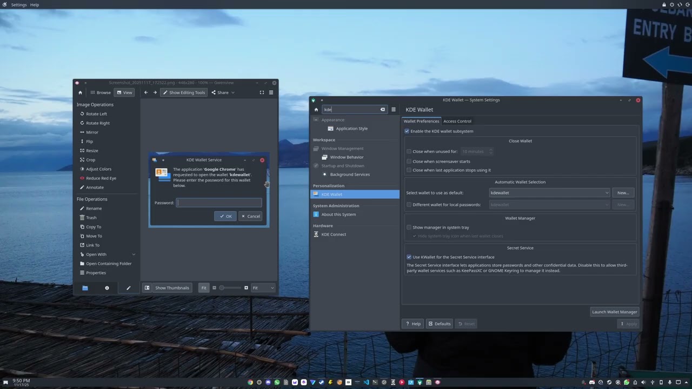
Task: Click the System Settings search field
Action: (354, 110)
